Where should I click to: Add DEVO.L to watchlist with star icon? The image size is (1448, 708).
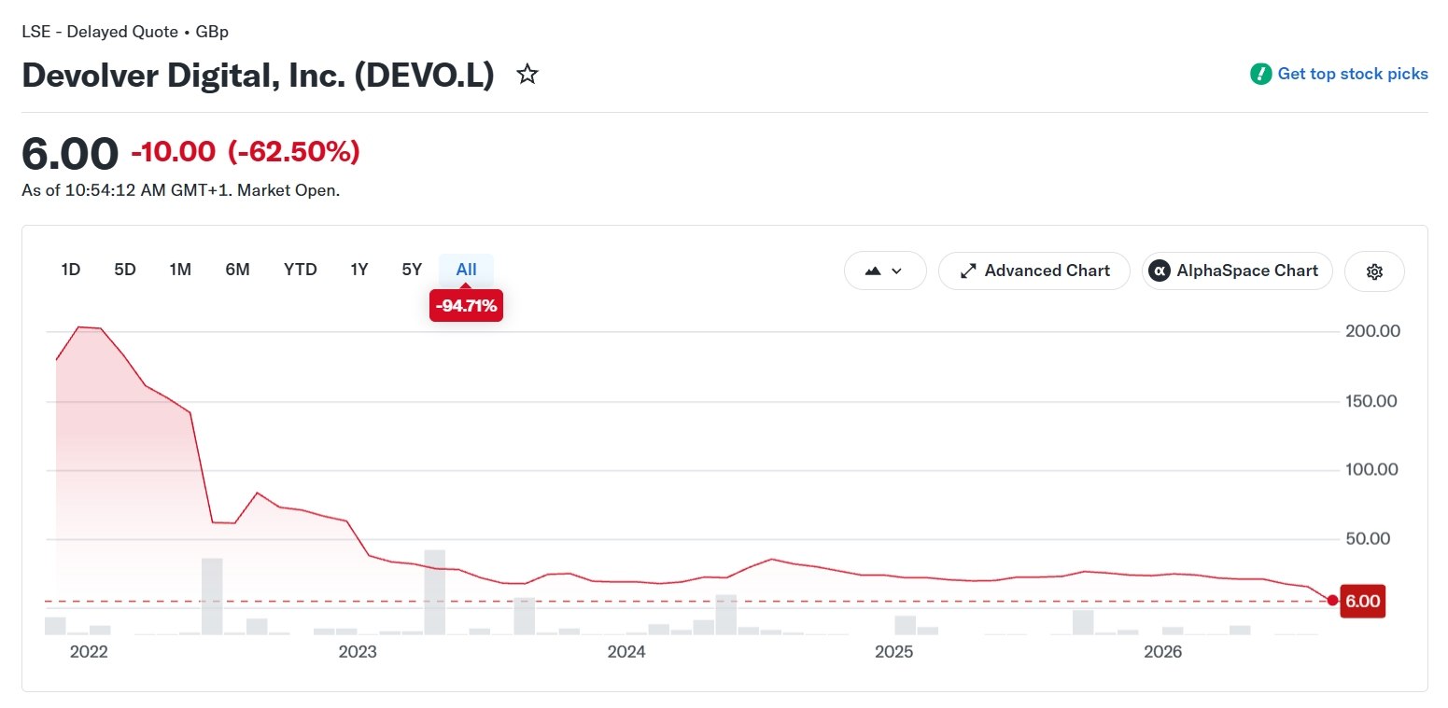(x=527, y=75)
